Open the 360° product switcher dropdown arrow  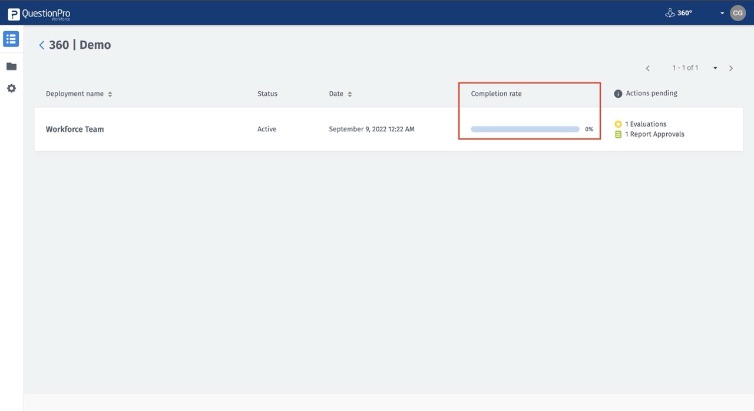(722, 13)
